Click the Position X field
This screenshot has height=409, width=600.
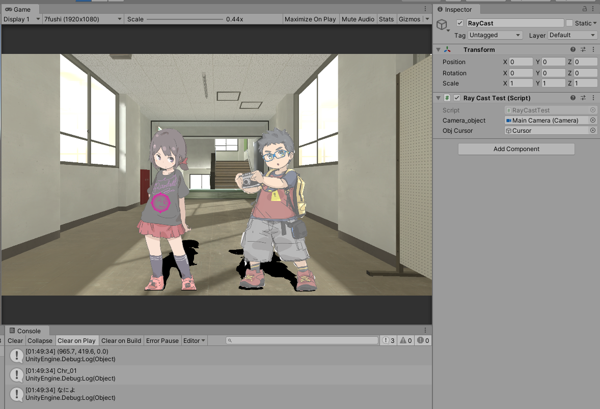(521, 62)
